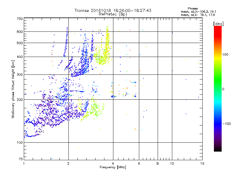238x178 pixels.
Task: Click the '75' y-axis tick label
Action: point(21,159)
